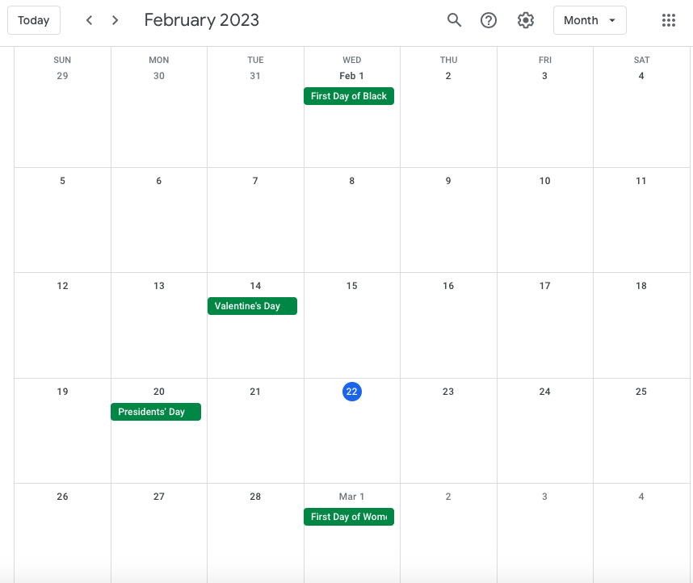Click the Today button
Screen dimensions: 693x583
[x=34, y=20]
